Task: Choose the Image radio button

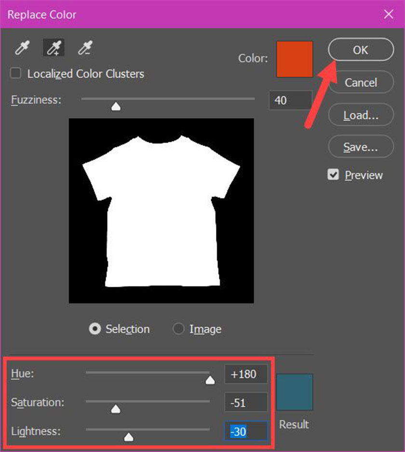Action: point(178,329)
